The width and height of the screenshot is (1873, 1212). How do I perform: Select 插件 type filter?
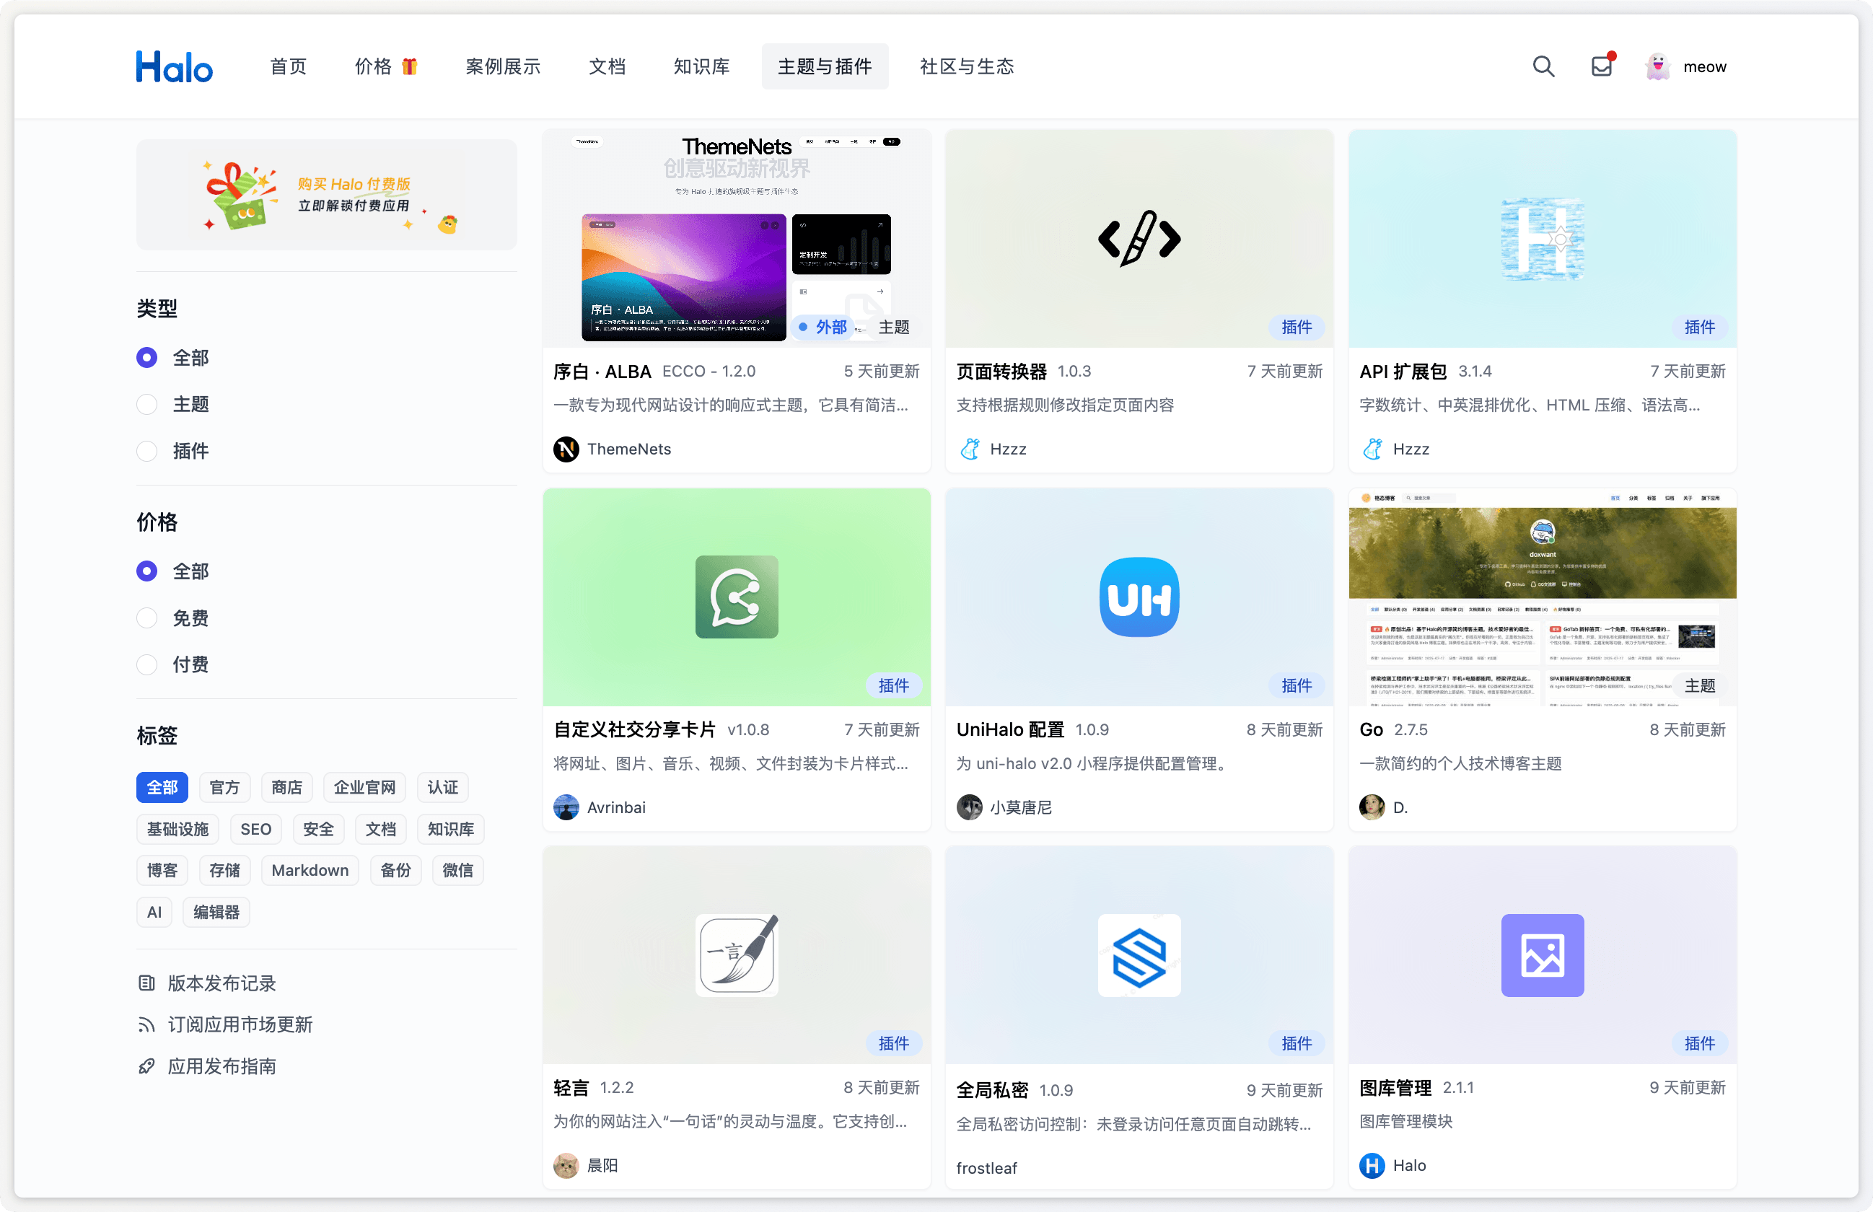pyautogui.click(x=146, y=451)
